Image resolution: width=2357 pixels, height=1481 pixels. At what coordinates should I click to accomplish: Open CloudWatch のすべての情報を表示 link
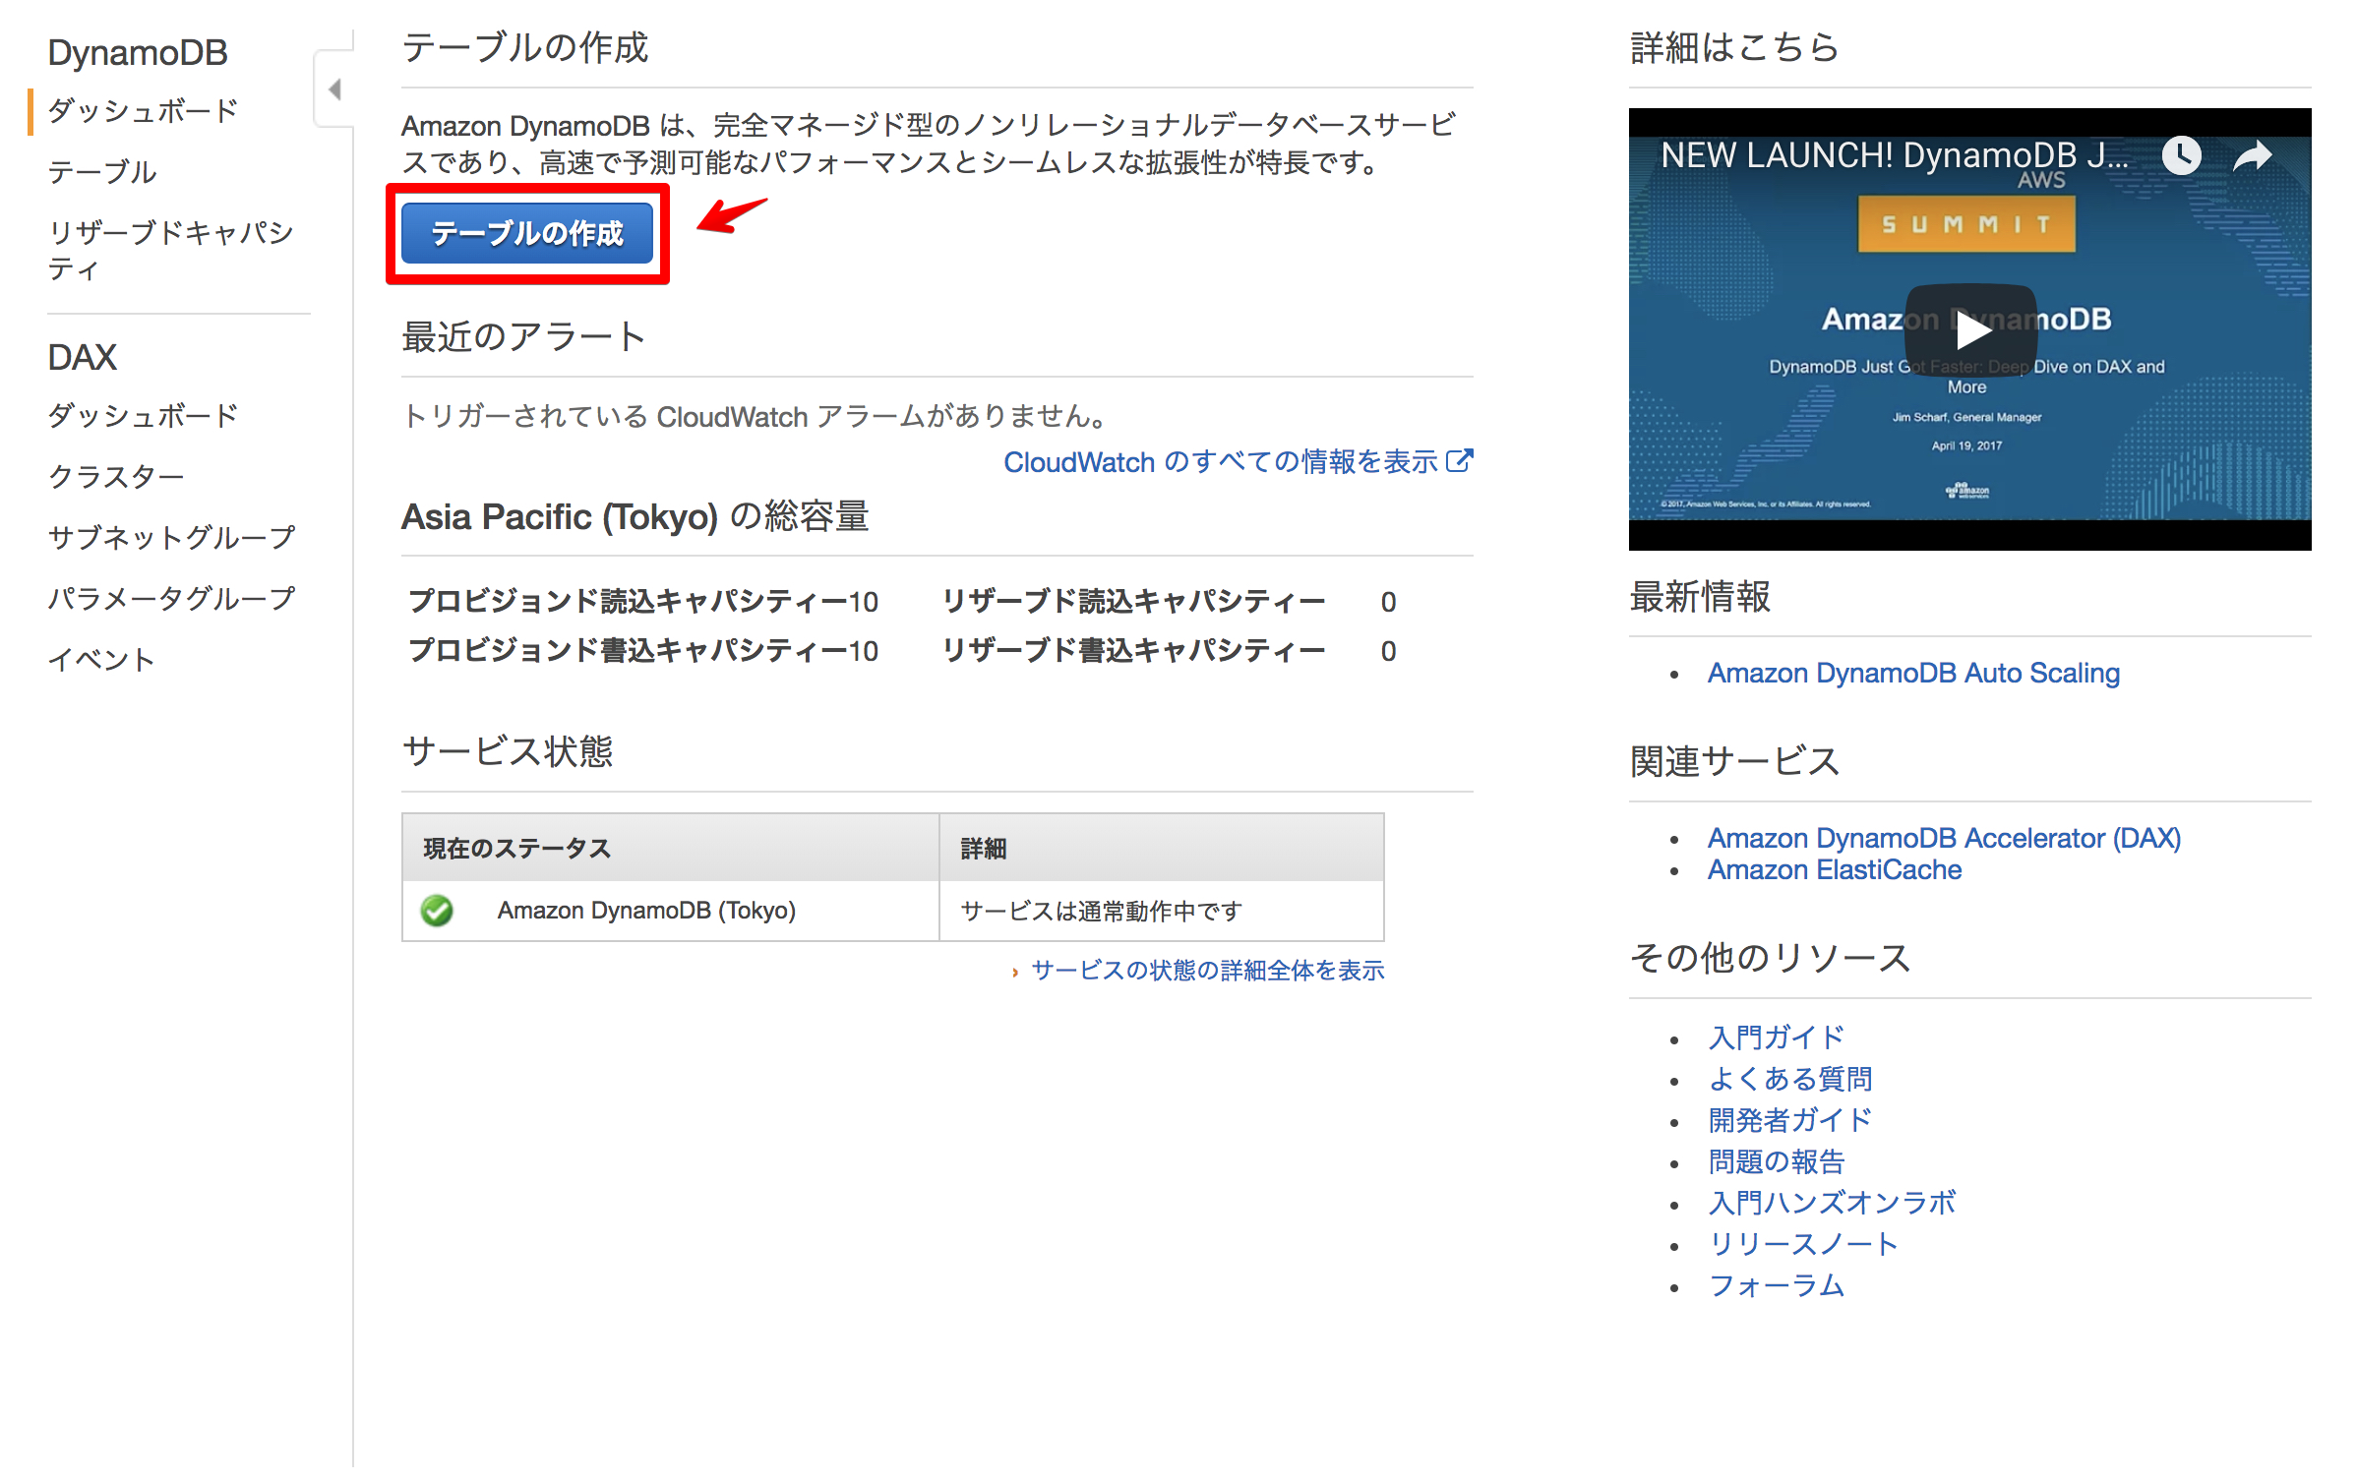1220,461
